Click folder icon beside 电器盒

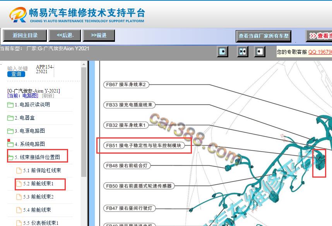10,118
